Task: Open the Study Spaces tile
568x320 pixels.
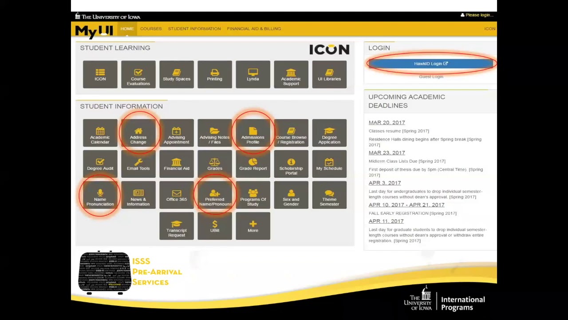Action: (177, 75)
